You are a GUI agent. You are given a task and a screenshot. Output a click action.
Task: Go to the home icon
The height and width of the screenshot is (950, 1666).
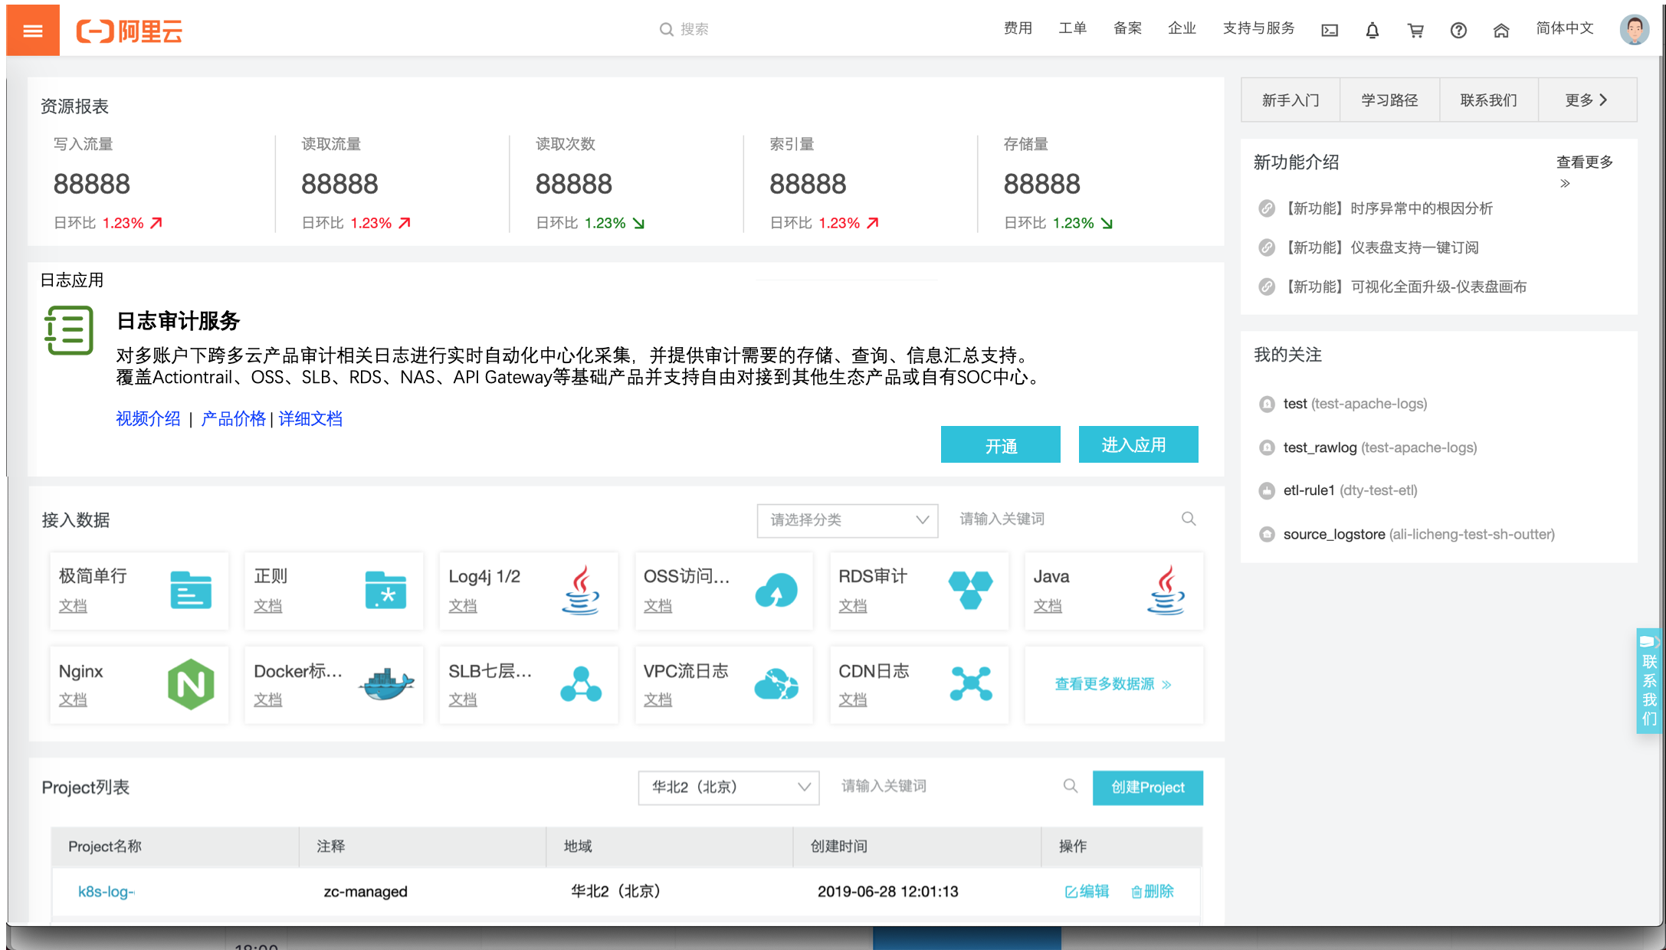point(1501,30)
